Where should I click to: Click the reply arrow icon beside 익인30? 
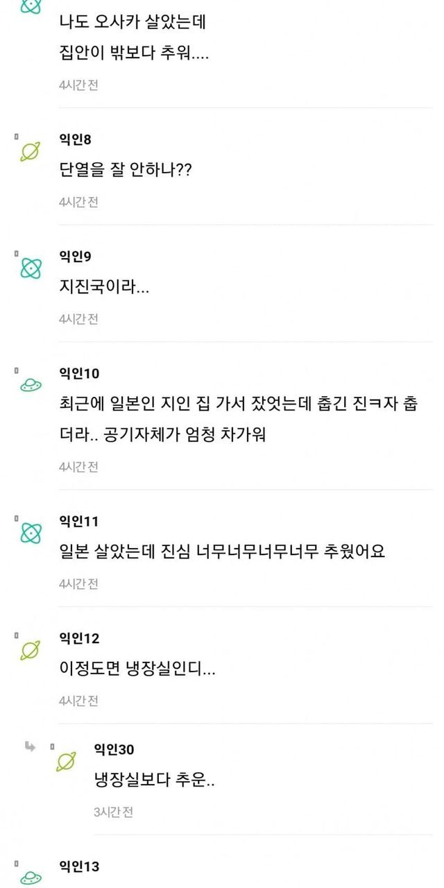[30, 746]
